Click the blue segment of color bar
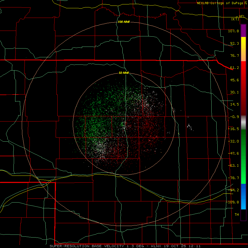 point(243,196)
